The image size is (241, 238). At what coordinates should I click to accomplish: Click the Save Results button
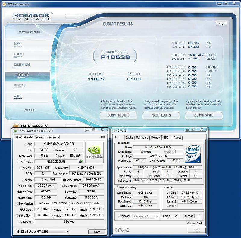(161, 115)
